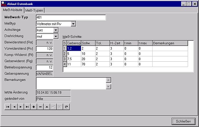199x127 pixels.
Task: Select row header 3 in Meß-Schritte grid
Action: click(x=65, y=59)
